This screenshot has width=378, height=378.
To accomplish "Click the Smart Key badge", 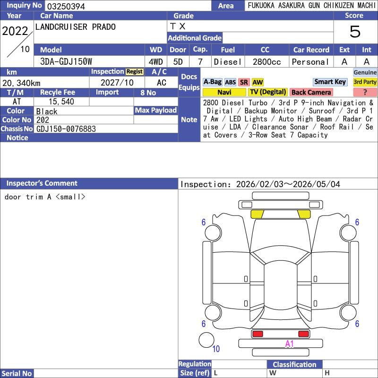I will click(330, 82).
